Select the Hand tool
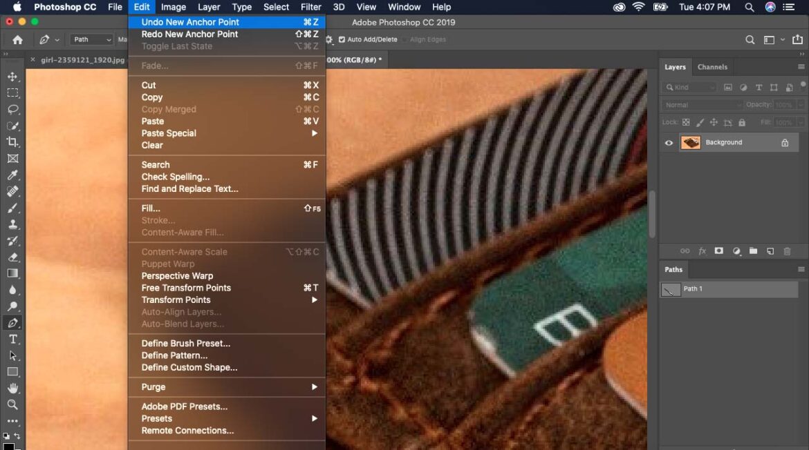 point(12,389)
